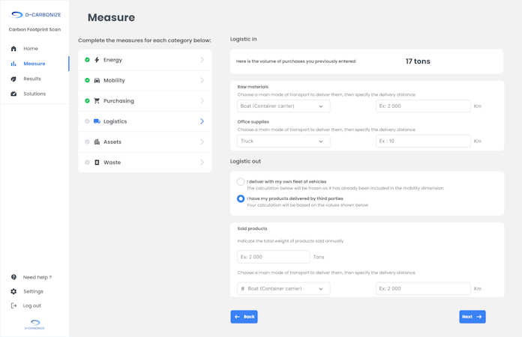Click the Next button
The width and height of the screenshot is (522, 337).
tap(472, 317)
